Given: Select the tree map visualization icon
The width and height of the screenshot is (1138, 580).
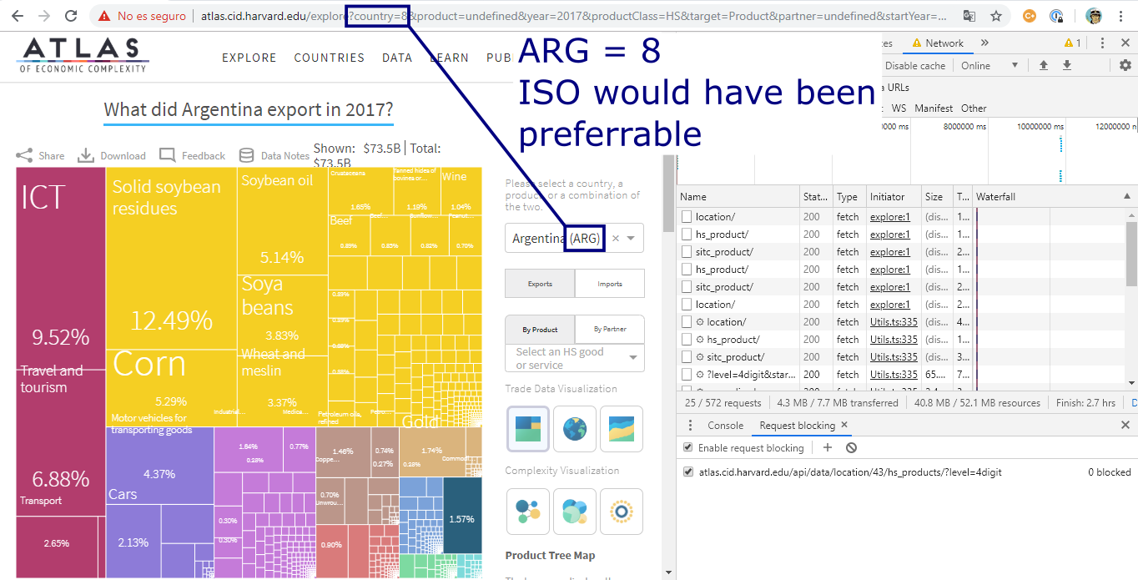Looking at the screenshot, I should click(527, 428).
